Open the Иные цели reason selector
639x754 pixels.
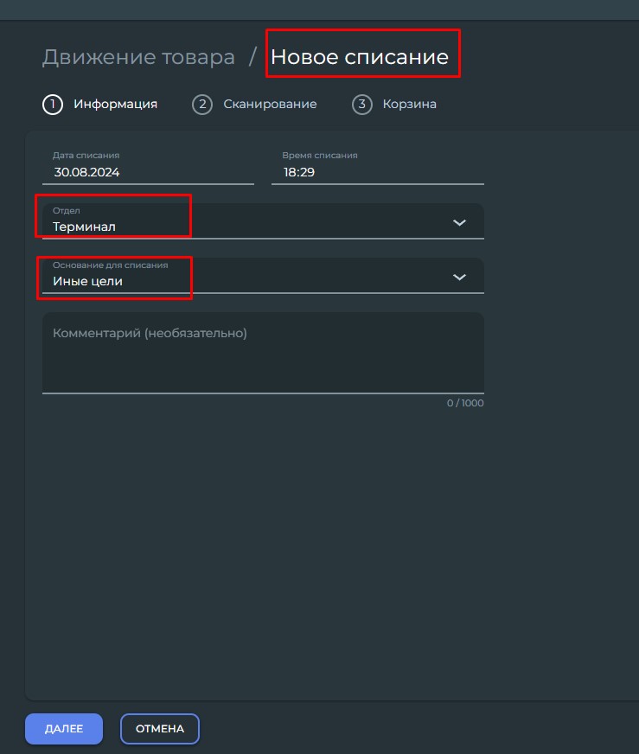[x=263, y=276]
